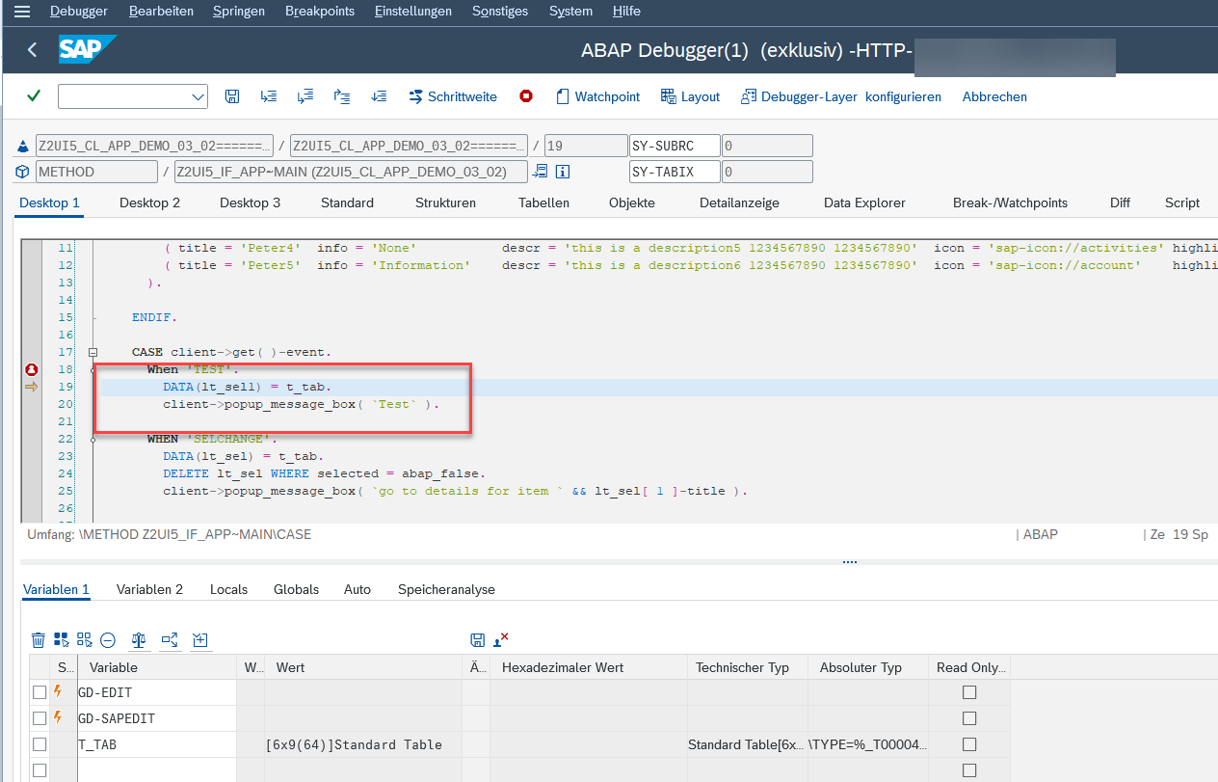Click the Ausführen step-over icon
The height and width of the screenshot is (782, 1218).
pos(305,96)
